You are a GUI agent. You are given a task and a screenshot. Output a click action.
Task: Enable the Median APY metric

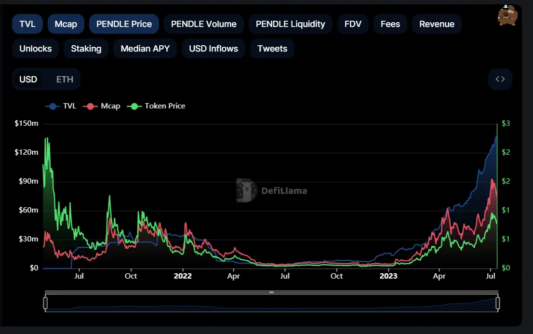pos(145,49)
